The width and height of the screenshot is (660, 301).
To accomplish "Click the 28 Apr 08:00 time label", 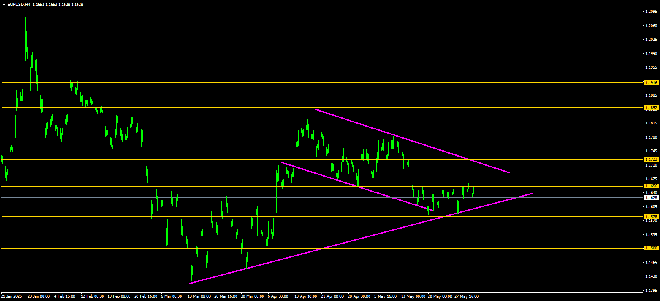I will click(359, 296).
